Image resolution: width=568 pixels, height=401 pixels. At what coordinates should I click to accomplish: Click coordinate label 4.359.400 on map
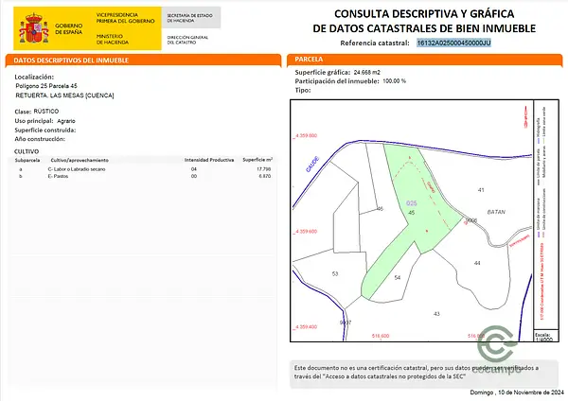(x=306, y=327)
